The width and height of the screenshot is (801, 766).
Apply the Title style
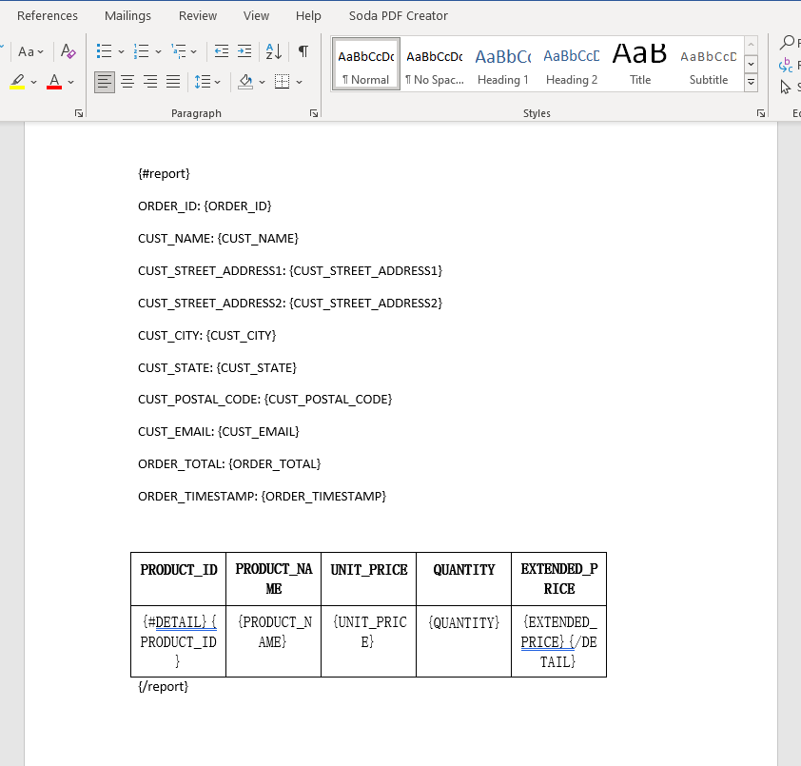(640, 64)
